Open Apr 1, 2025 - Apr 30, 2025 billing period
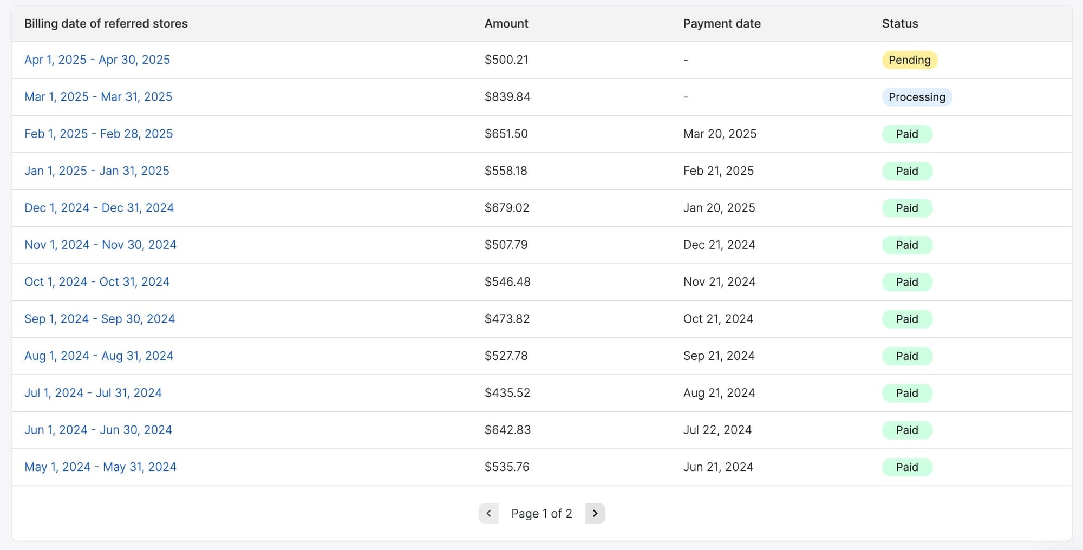The height and width of the screenshot is (550, 1083). coord(97,60)
